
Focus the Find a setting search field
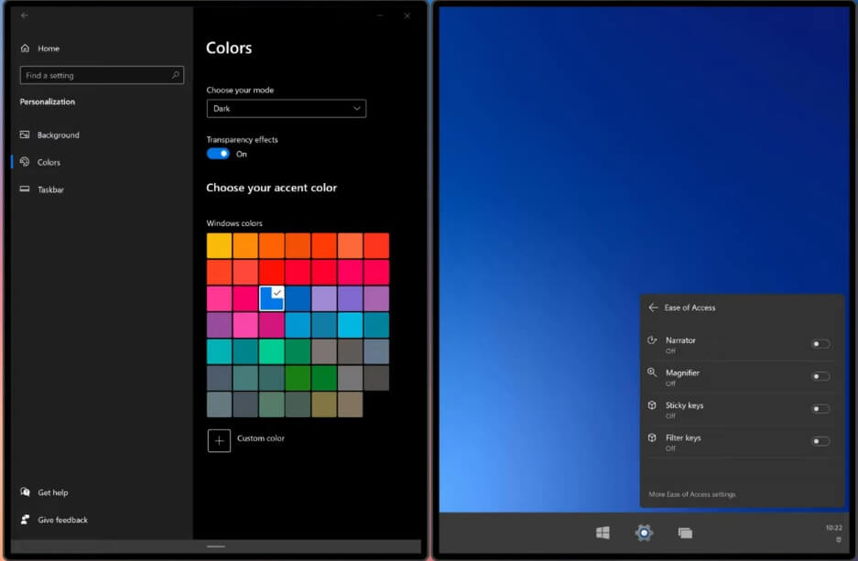click(102, 75)
